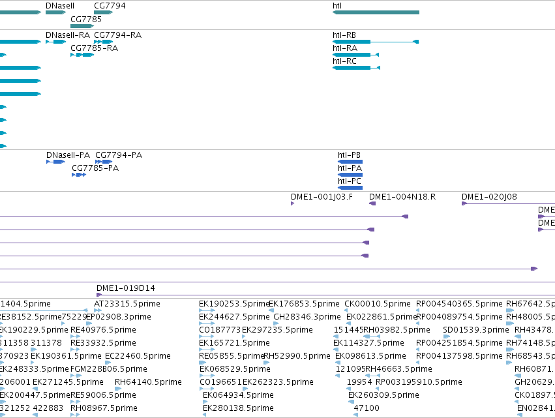Select the DME1-004N18.R clone end
The height and width of the screenshot is (418, 555).
372,203
